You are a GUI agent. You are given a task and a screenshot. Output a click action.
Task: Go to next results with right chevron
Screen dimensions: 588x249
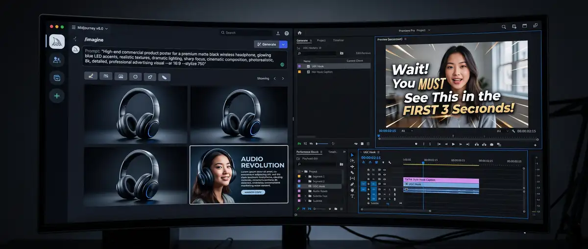tap(283, 78)
